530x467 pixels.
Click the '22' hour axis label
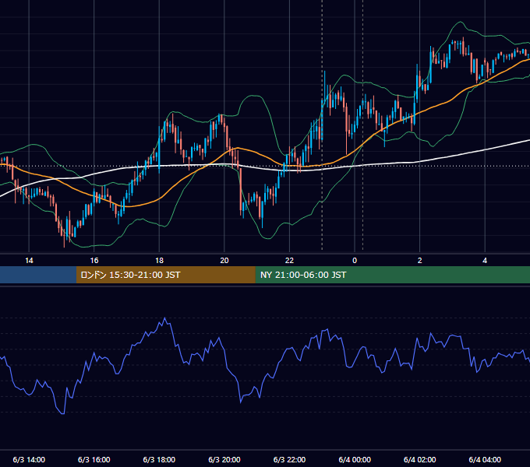(x=289, y=261)
